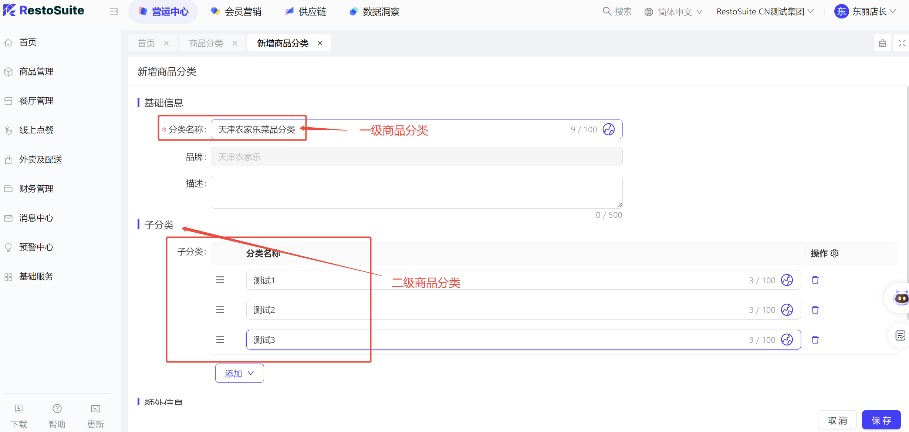Viewport: 909px width, 432px height.
Task: Open the 帮助 help icon
Action: (57, 408)
